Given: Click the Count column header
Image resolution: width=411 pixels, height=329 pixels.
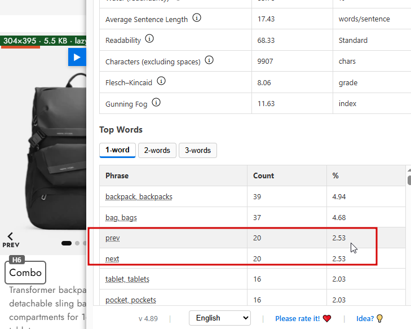Looking at the screenshot, I should (287, 176).
